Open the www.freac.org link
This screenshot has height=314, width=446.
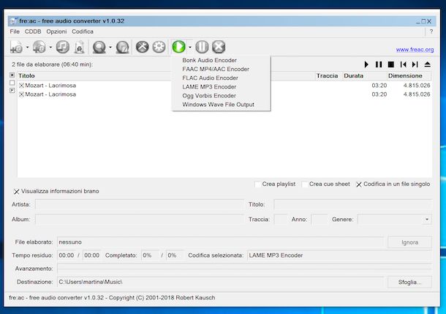point(415,50)
